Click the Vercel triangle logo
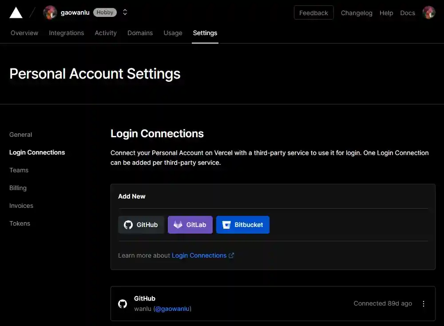The height and width of the screenshot is (326, 444). point(16,12)
